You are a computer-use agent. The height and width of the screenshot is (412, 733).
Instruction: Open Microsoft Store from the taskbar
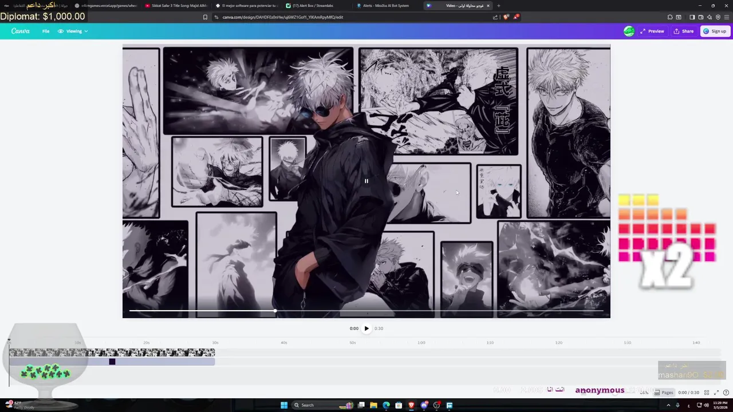399,405
